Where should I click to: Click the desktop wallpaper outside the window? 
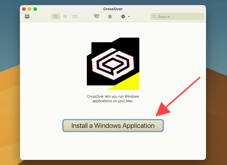[x=9, y=85]
